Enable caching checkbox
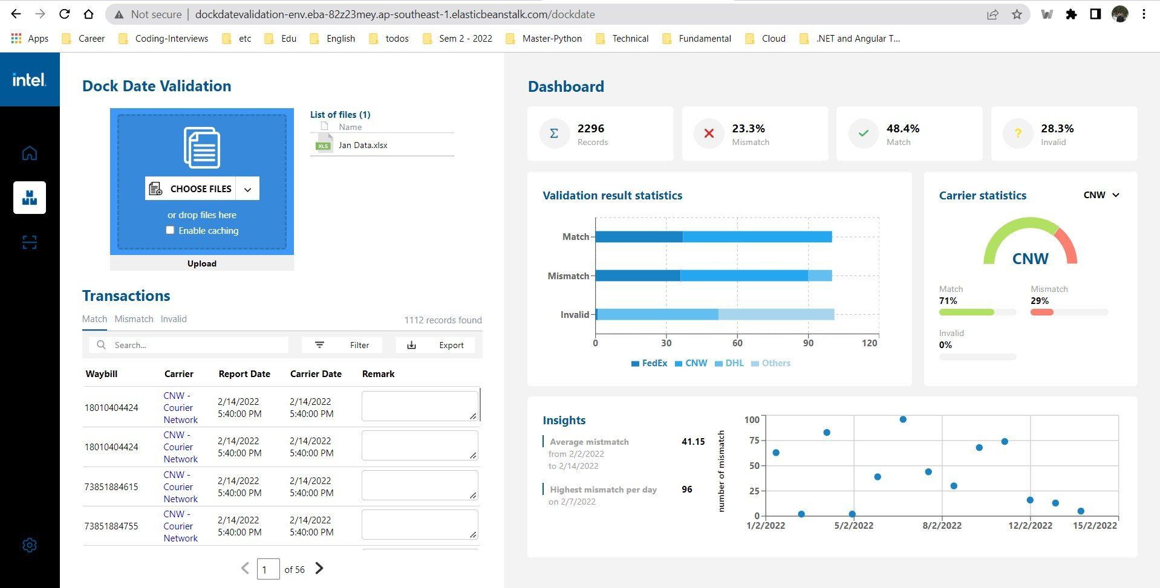Screen dimensions: 1160x588 (x=170, y=230)
